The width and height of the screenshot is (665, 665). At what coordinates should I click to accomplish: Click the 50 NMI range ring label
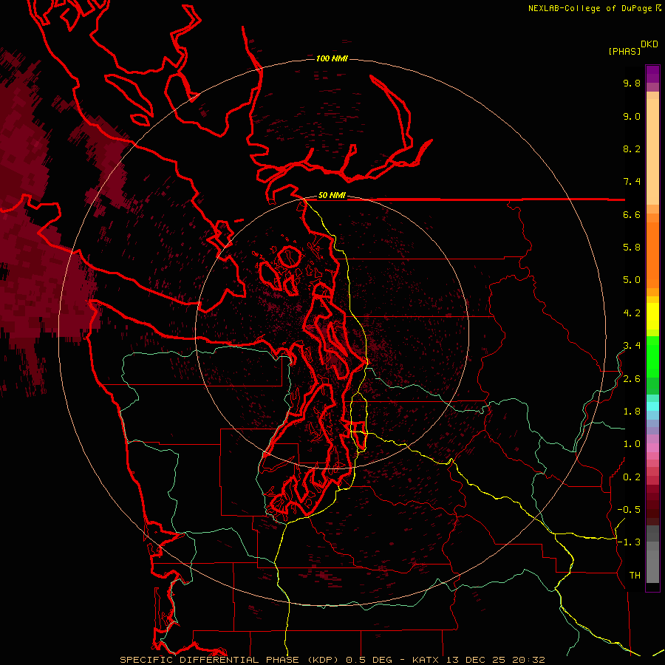click(x=332, y=195)
